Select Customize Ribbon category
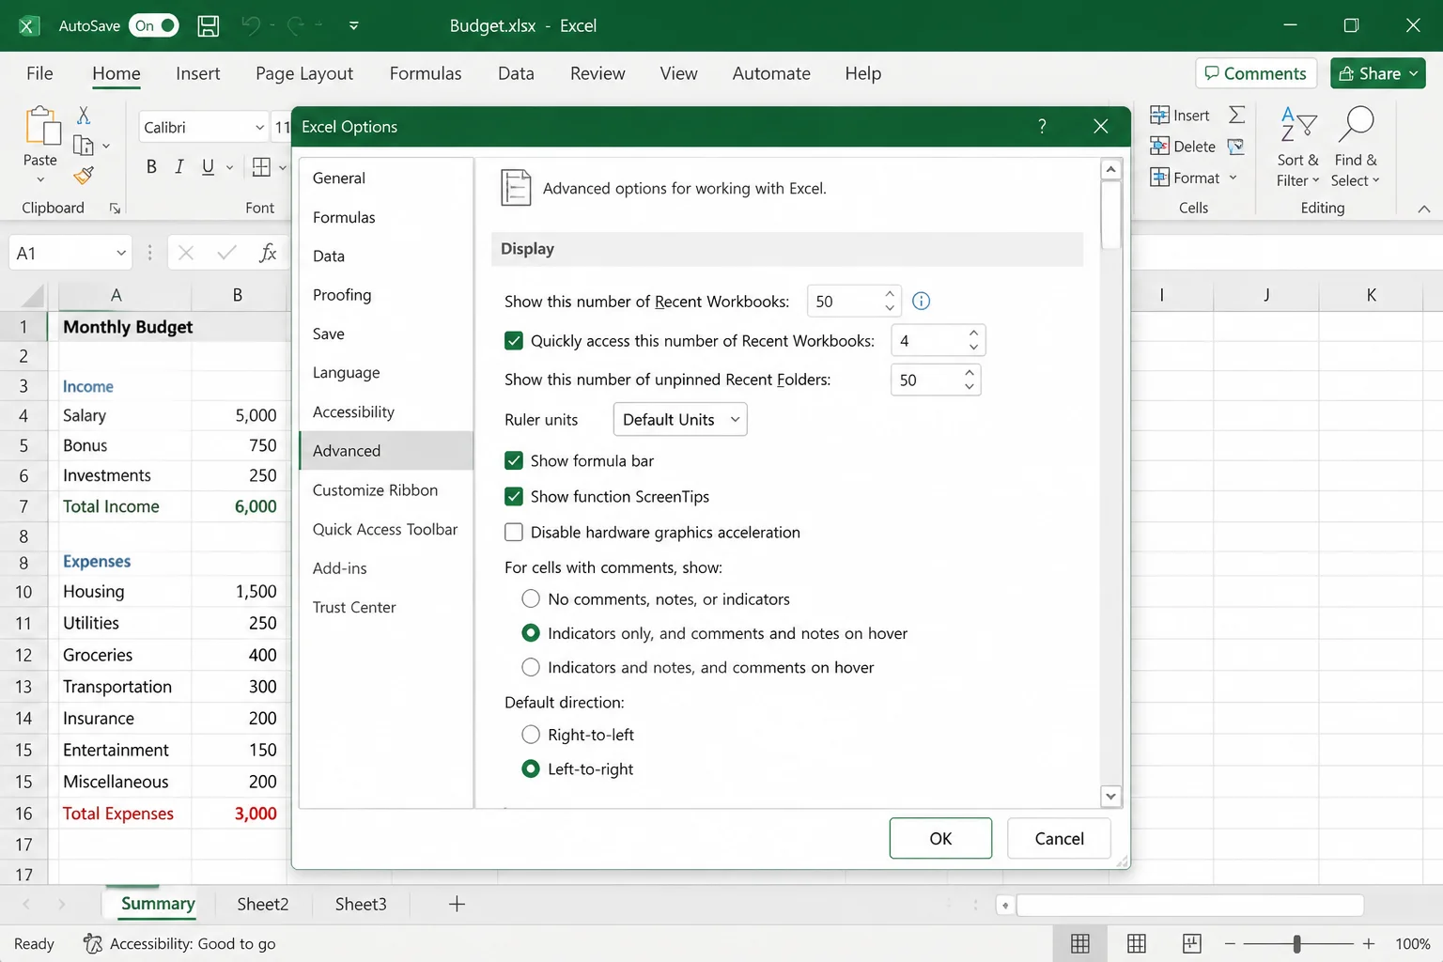The image size is (1443, 962). (386, 489)
